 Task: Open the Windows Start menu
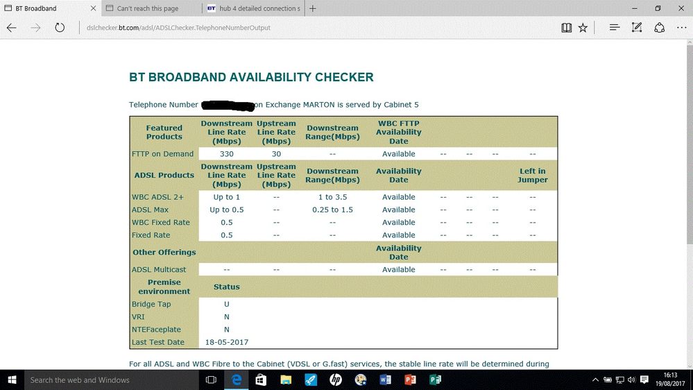12,380
